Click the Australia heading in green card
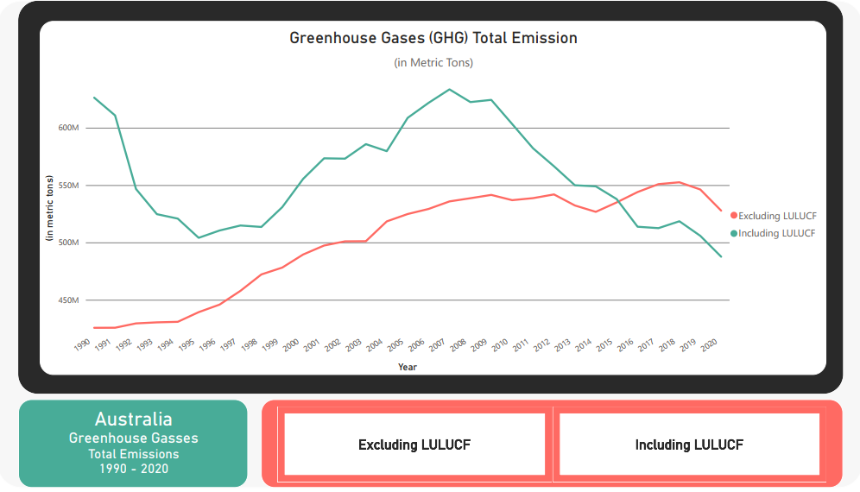 (x=133, y=419)
